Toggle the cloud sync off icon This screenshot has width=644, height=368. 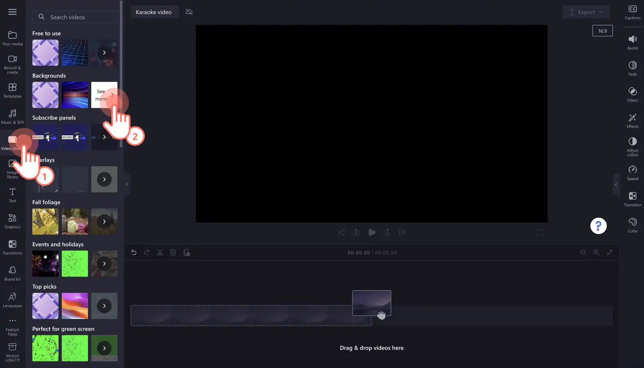pyautogui.click(x=189, y=12)
